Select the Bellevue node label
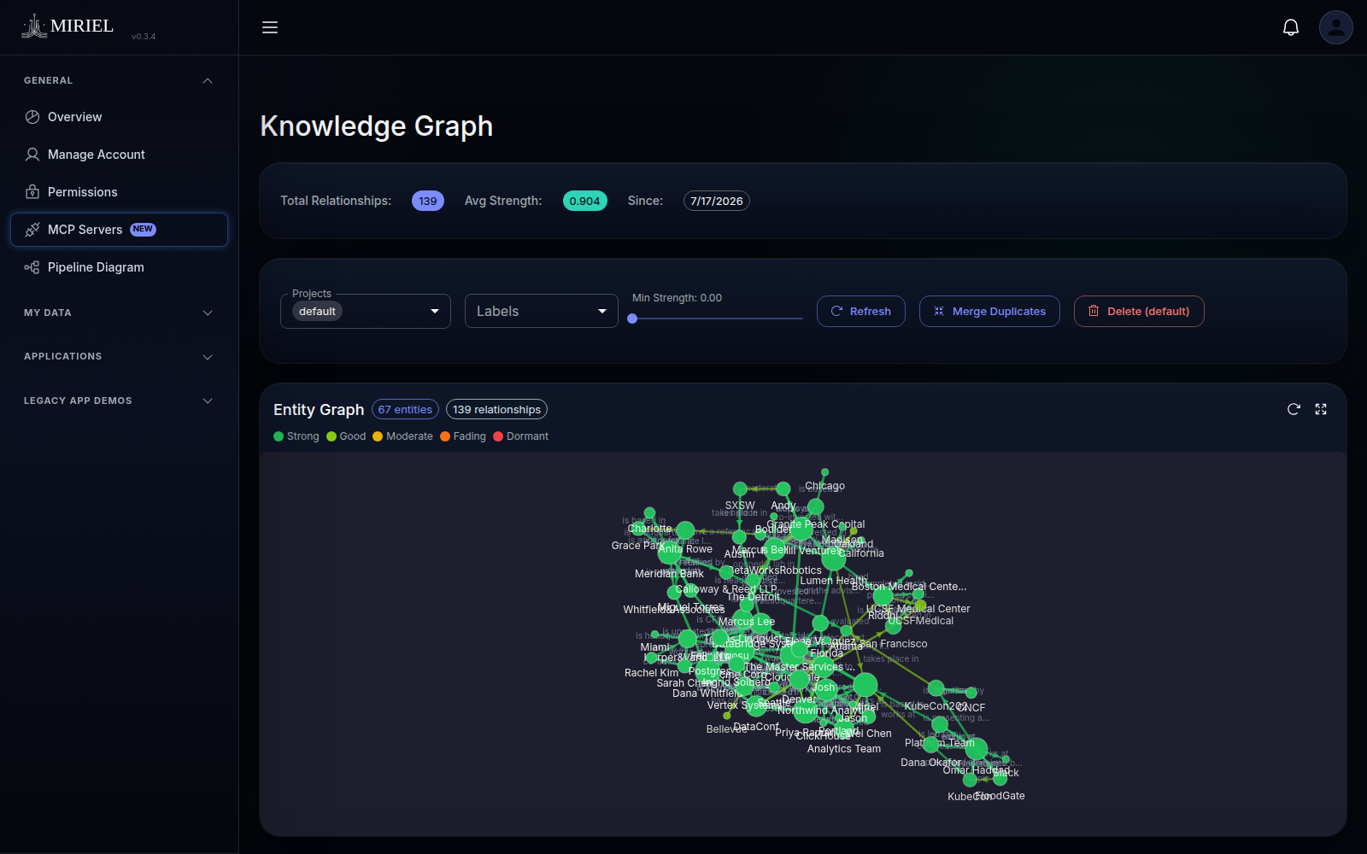 [726, 729]
